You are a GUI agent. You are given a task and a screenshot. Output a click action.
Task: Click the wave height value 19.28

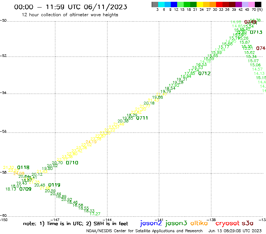point(178,82)
